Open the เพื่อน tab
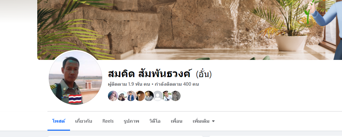Screen dimensions: 342x137 [176, 121]
